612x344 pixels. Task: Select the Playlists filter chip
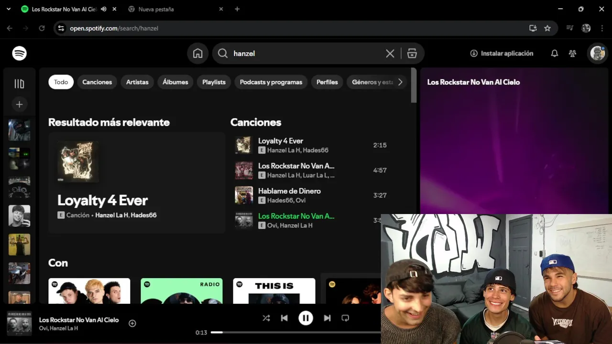coord(214,82)
